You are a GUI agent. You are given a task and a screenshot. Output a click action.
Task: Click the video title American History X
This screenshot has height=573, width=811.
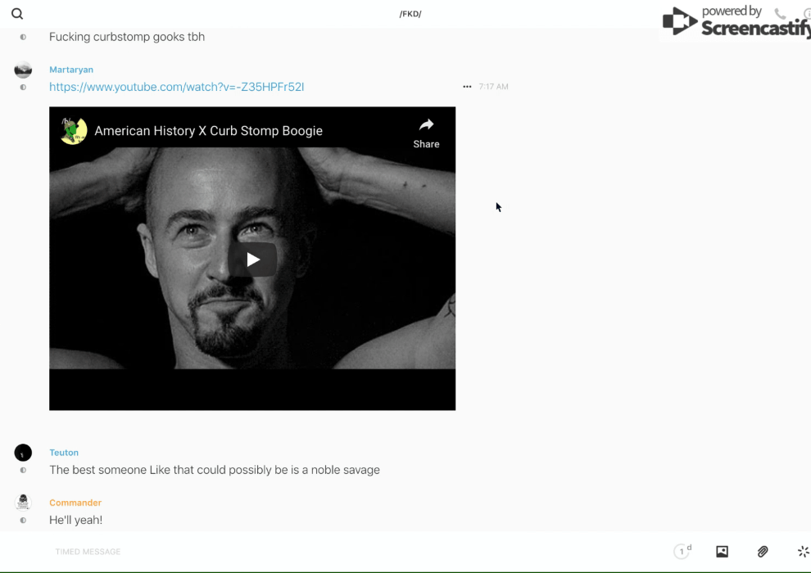[x=208, y=131]
